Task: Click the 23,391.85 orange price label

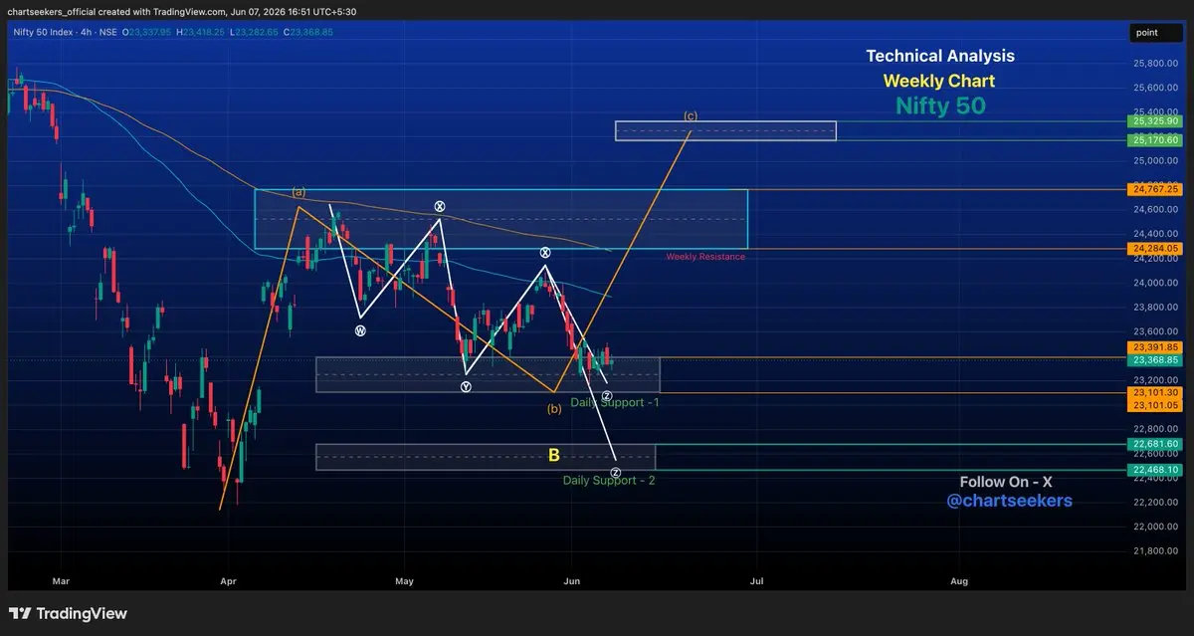Action: [x=1156, y=346]
